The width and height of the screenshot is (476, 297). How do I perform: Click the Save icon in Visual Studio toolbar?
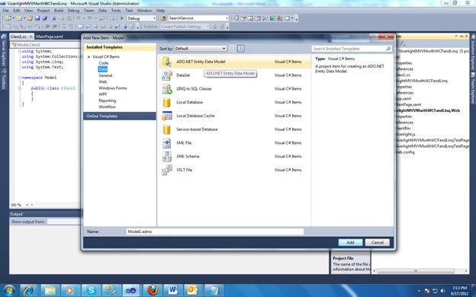click(37, 18)
